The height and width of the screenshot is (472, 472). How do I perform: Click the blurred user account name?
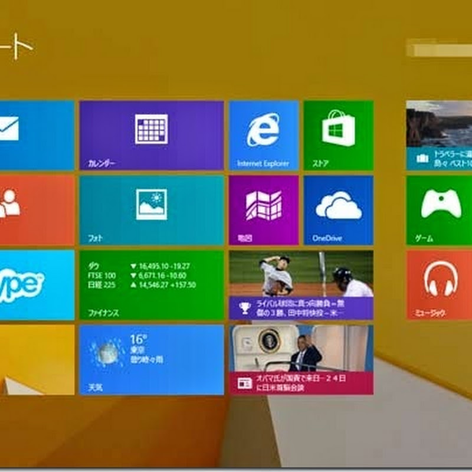tap(439, 48)
